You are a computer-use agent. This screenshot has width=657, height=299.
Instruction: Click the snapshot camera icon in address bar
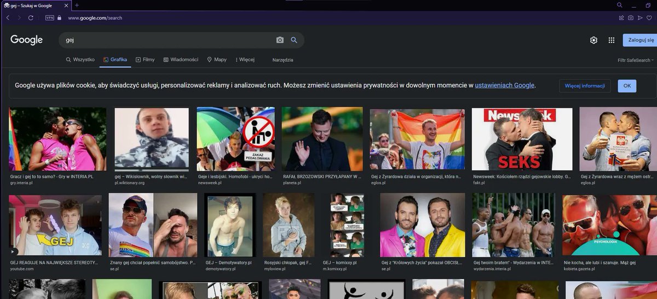(631, 18)
